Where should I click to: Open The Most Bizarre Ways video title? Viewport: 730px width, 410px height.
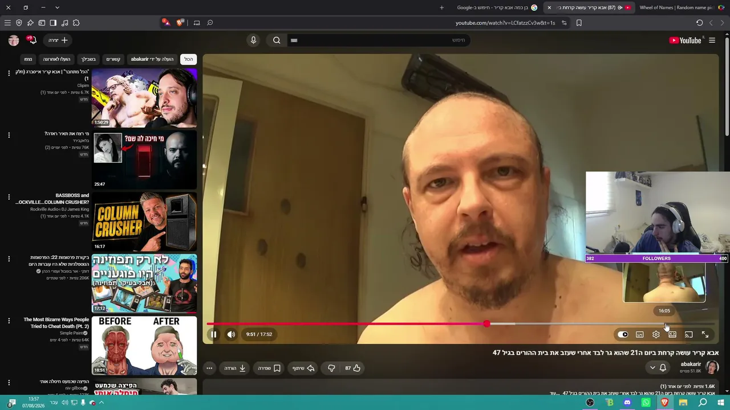coord(56,323)
